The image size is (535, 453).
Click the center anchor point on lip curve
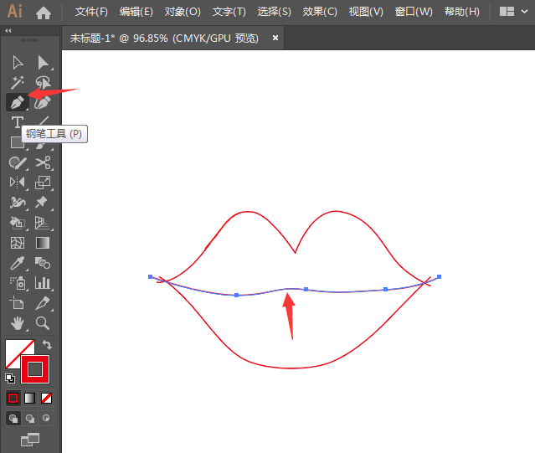[306, 289]
